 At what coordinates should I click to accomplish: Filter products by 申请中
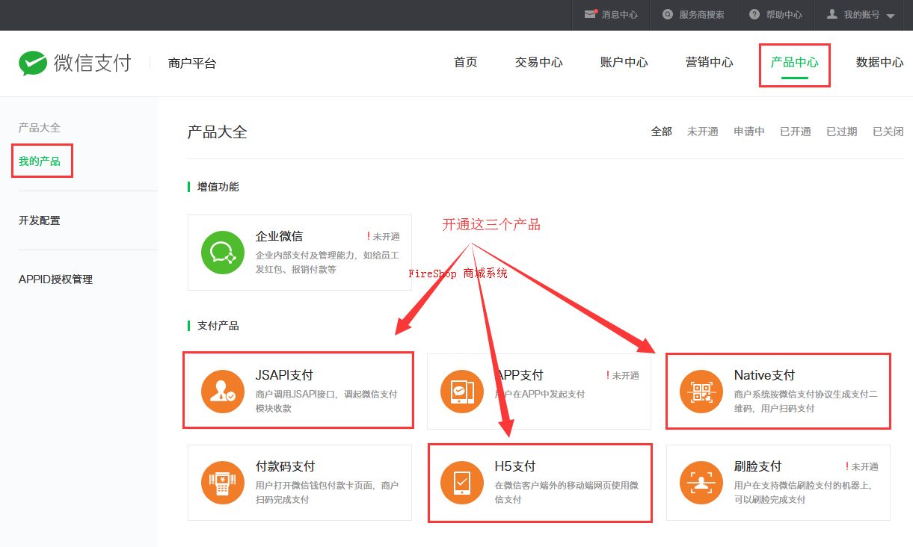click(x=749, y=132)
